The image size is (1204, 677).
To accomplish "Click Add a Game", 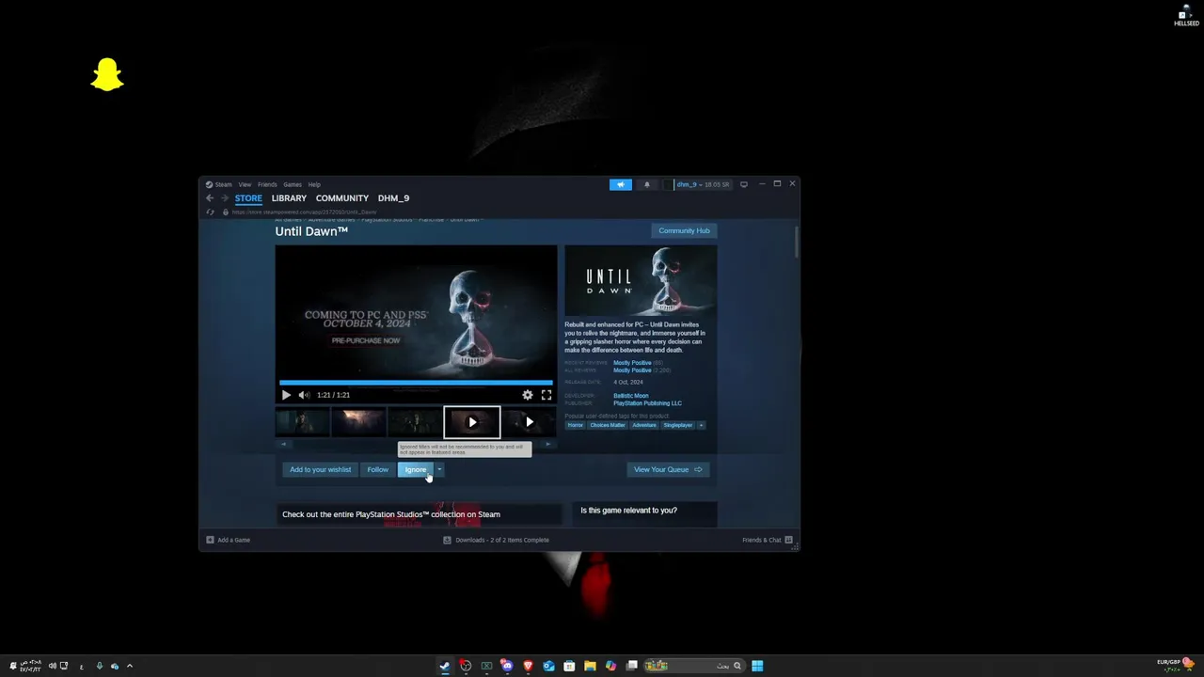I will [x=228, y=540].
